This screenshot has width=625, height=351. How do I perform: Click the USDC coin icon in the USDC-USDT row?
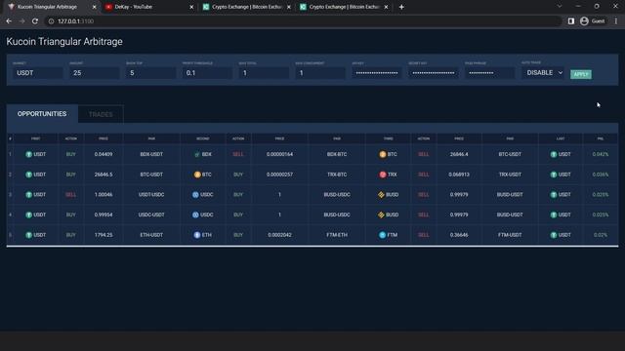tap(195, 214)
